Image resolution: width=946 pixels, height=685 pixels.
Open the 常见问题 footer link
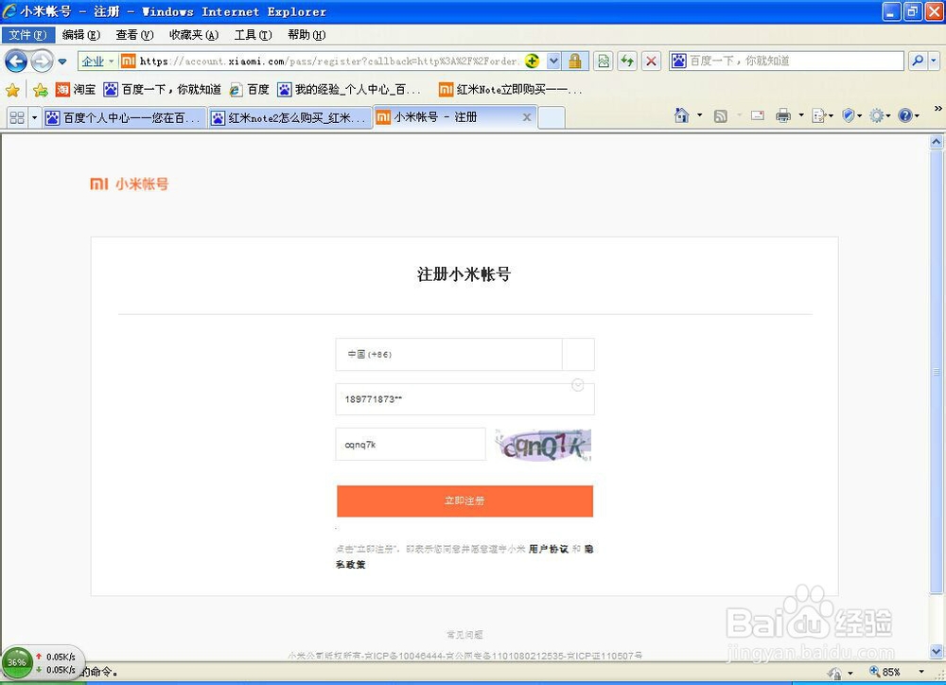click(x=464, y=634)
